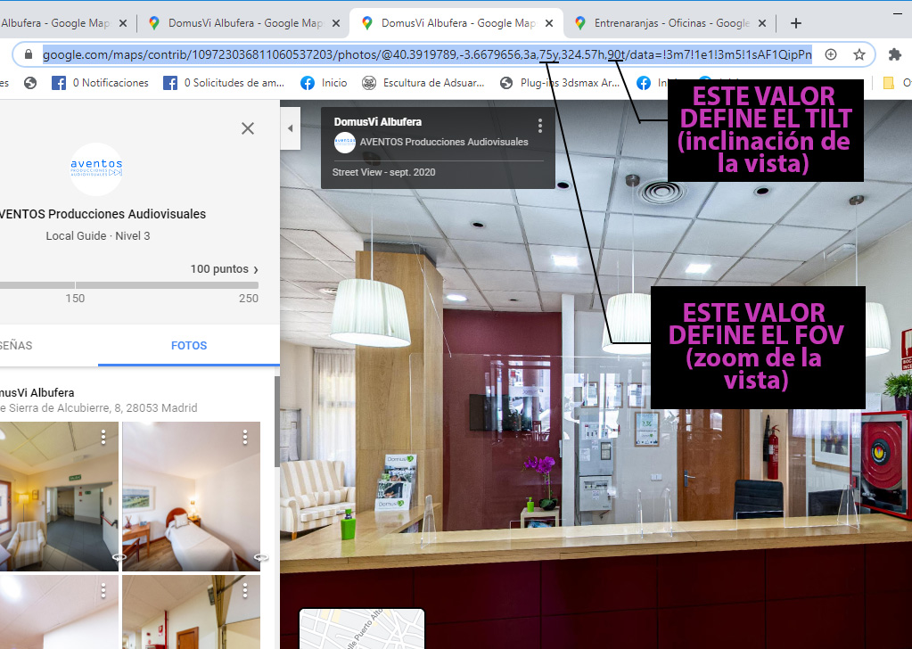Click the points progress bar
Image resolution: width=912 pixels, height=649 pixels.
(x=129, y=285)
